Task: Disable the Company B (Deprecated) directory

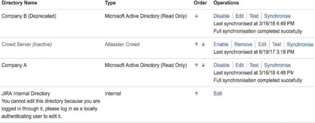Action: (x=221, y=16)
